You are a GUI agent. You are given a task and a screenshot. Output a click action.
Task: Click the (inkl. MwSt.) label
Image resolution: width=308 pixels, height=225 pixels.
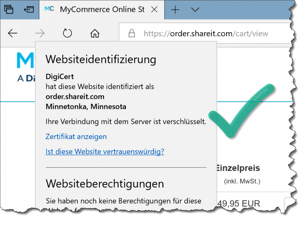(242, 181)
